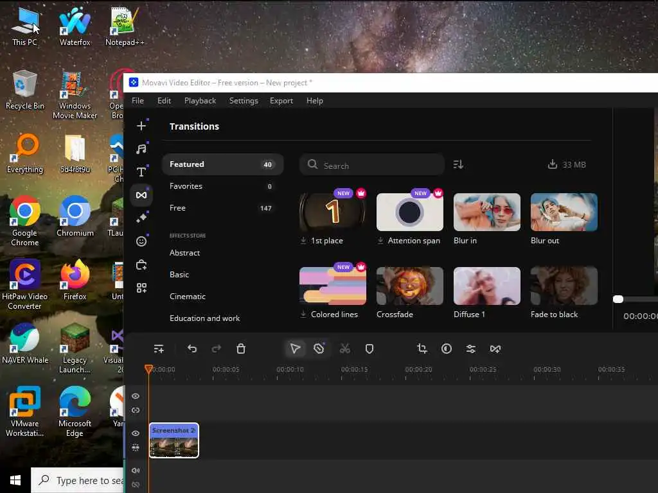Select the Blur in transition thumbnail
Viewport: 658px width, 493px height.
point(487,212)
